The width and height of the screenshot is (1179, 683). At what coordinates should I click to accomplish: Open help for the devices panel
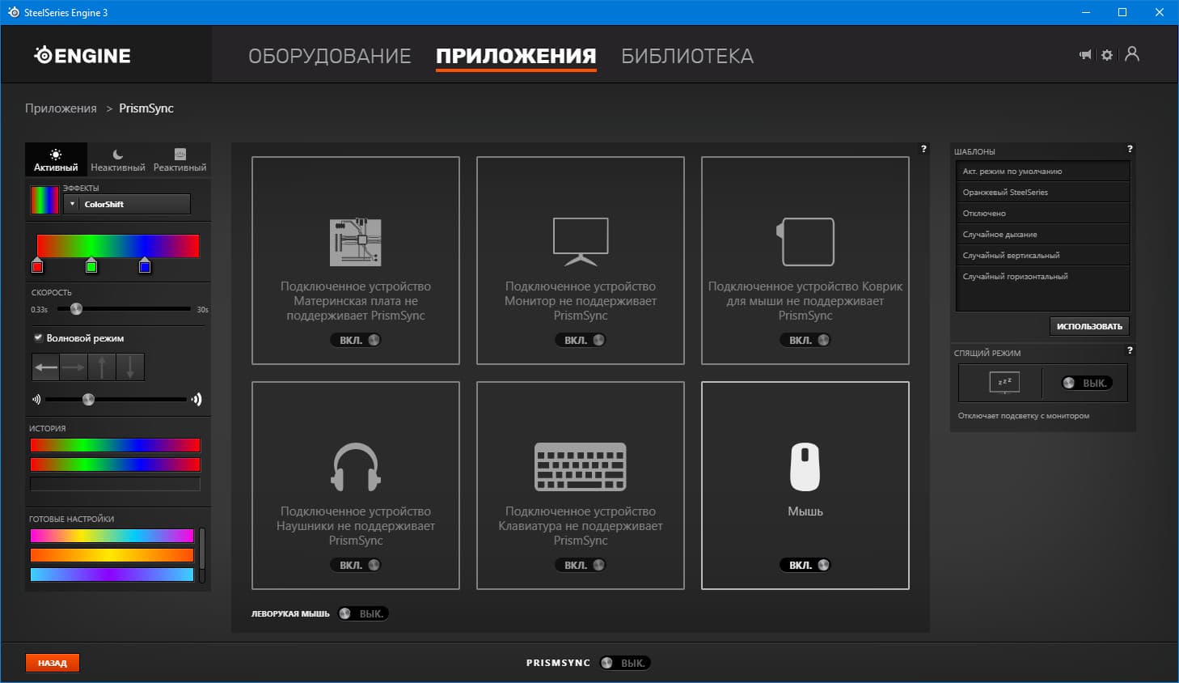pyautogui.click(x=923, y=149)
